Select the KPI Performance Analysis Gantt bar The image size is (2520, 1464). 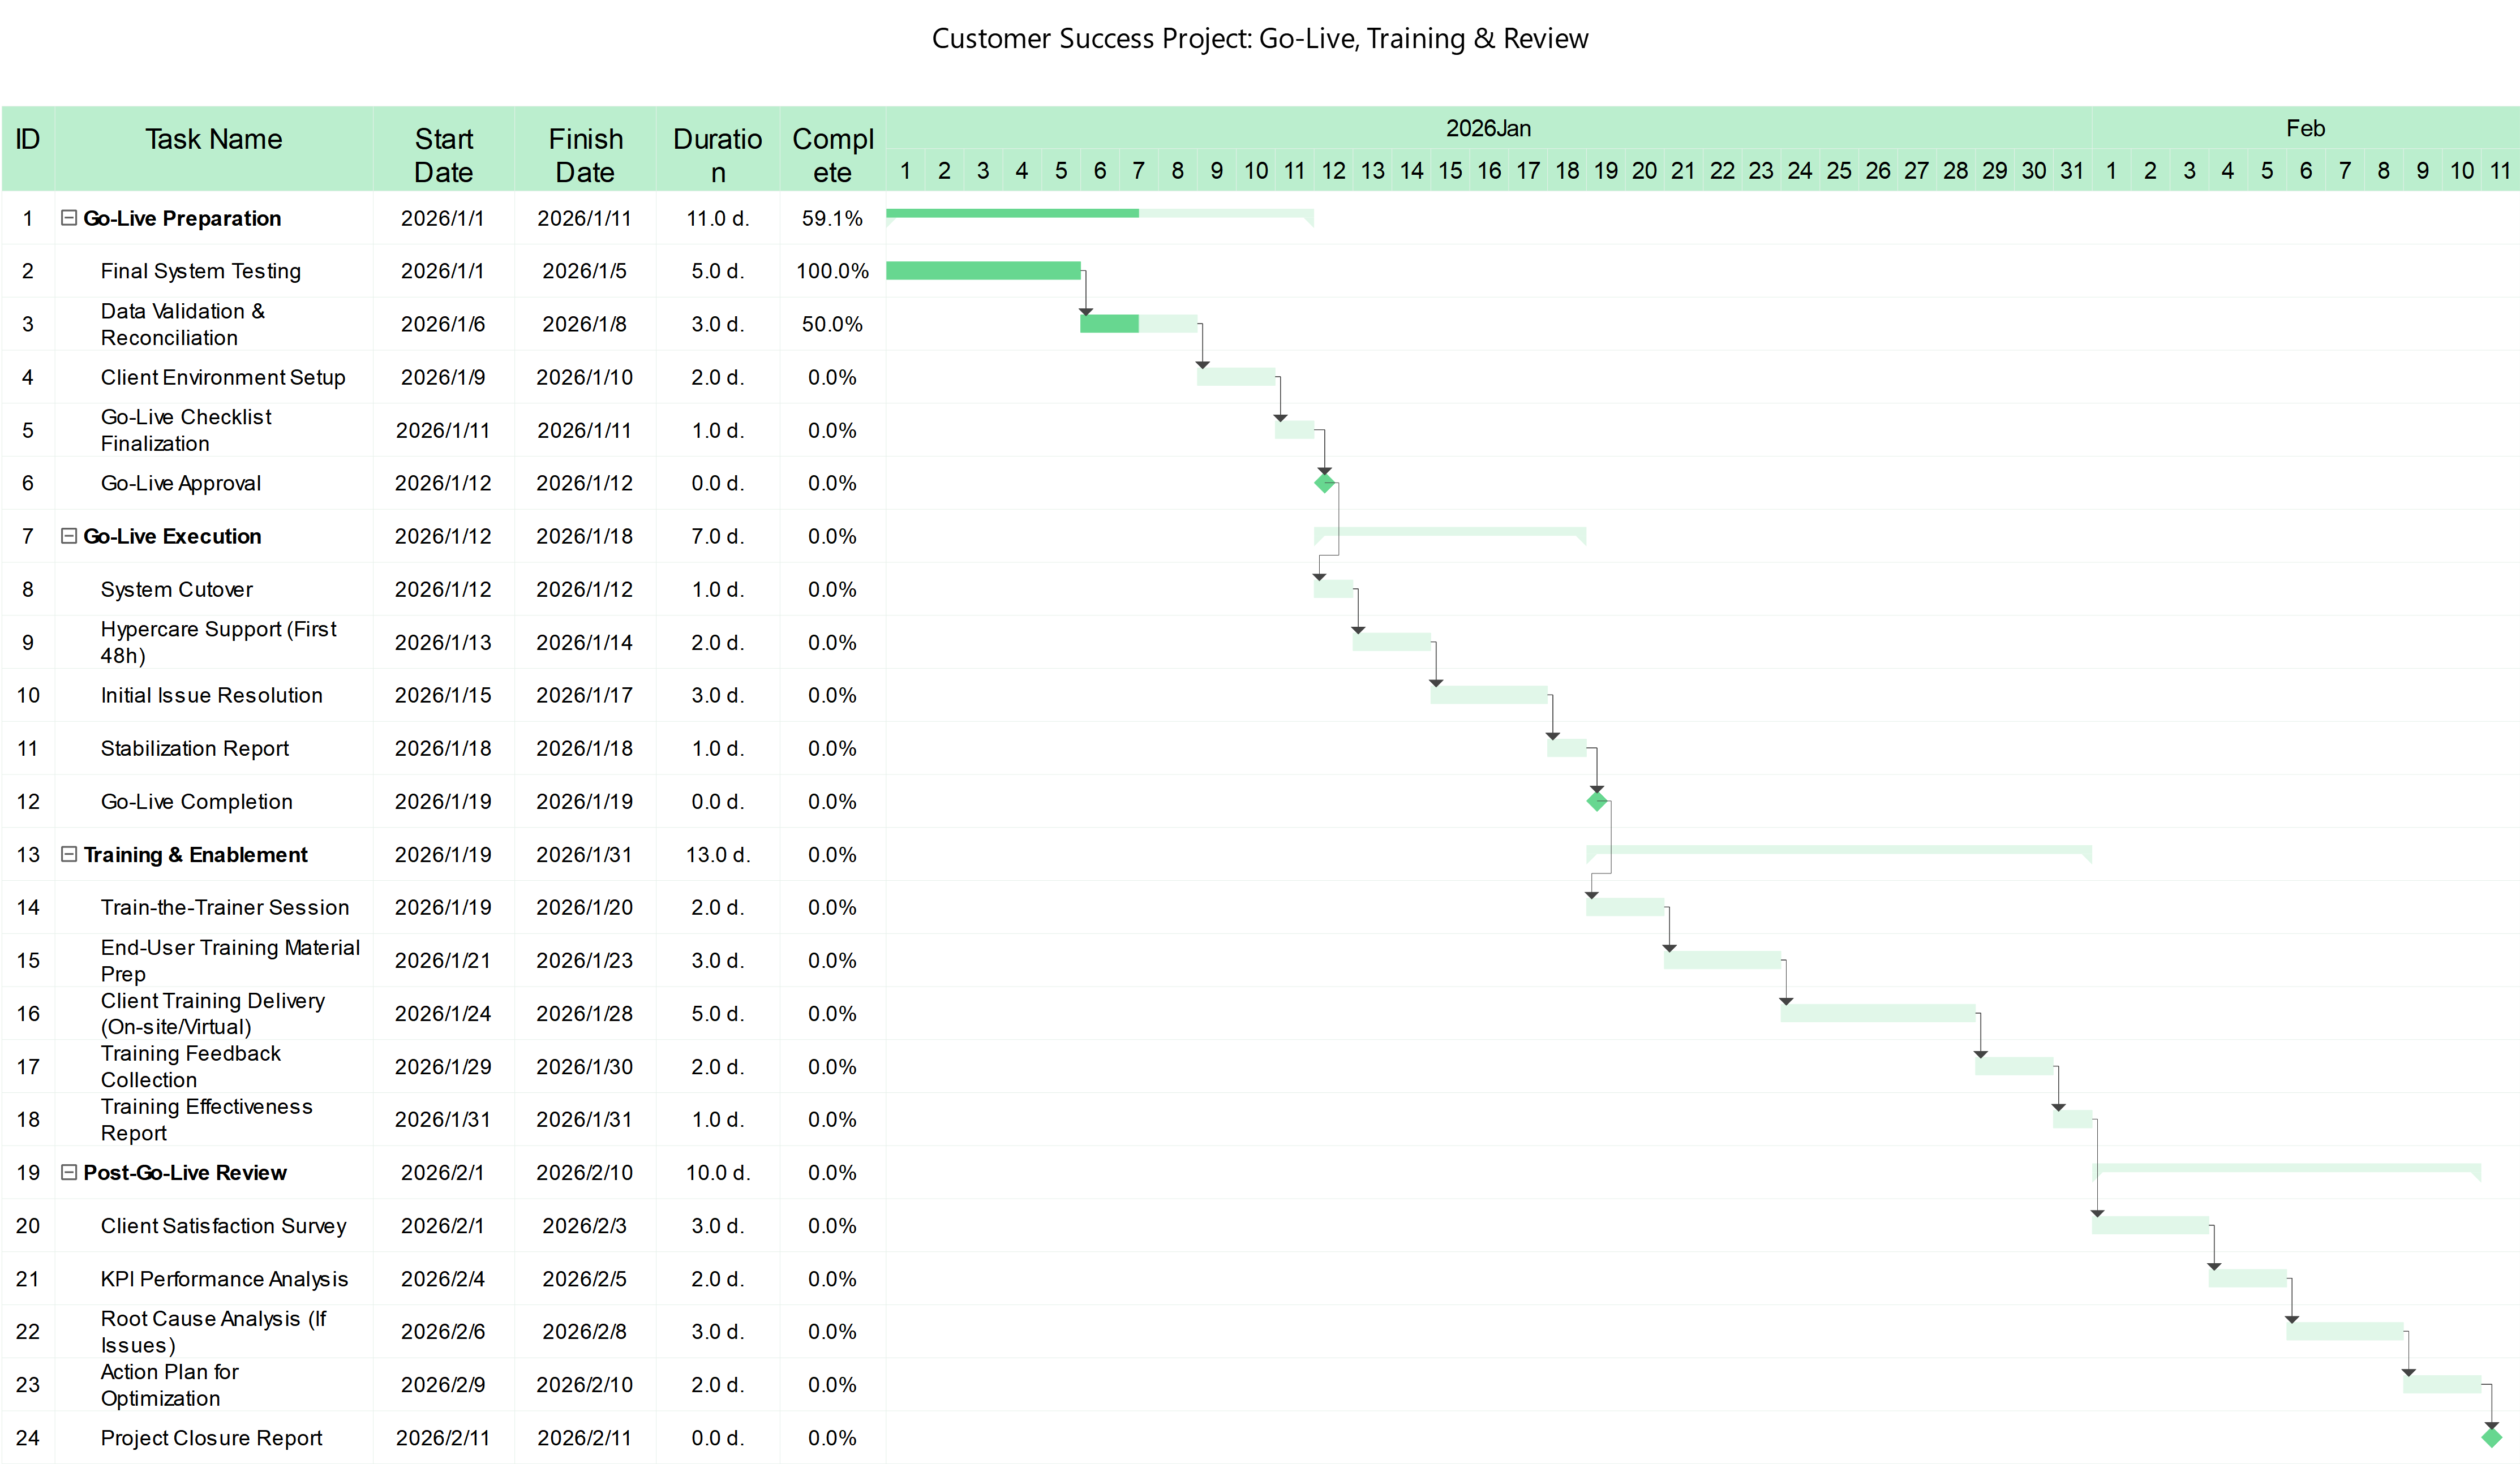2248,1279
